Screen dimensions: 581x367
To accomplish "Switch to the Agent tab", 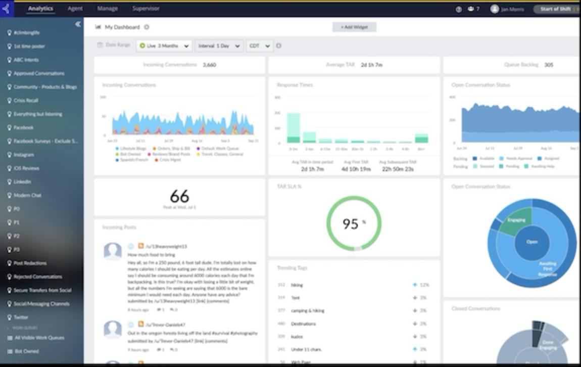I will tap(75, 9).
